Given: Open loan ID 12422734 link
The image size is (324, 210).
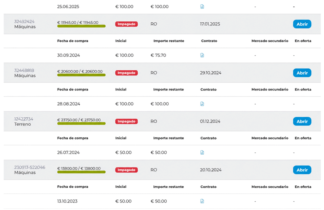Looking at the screenshot, I should click(24, 119).
